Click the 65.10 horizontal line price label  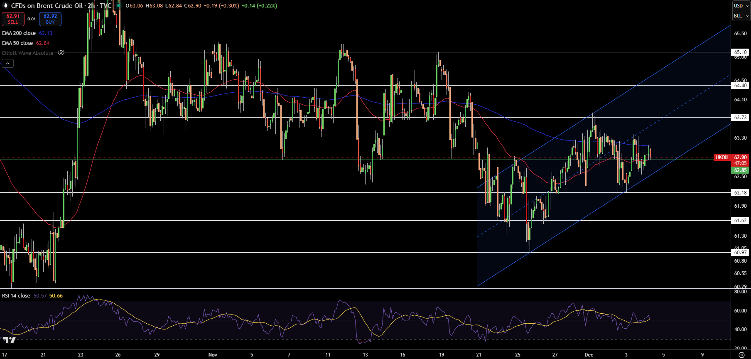(740, 52)
